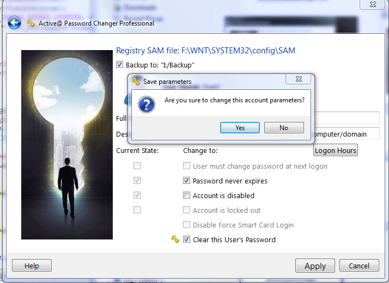
Task: Click the keyhole illustration image
Action: [67, 145]
